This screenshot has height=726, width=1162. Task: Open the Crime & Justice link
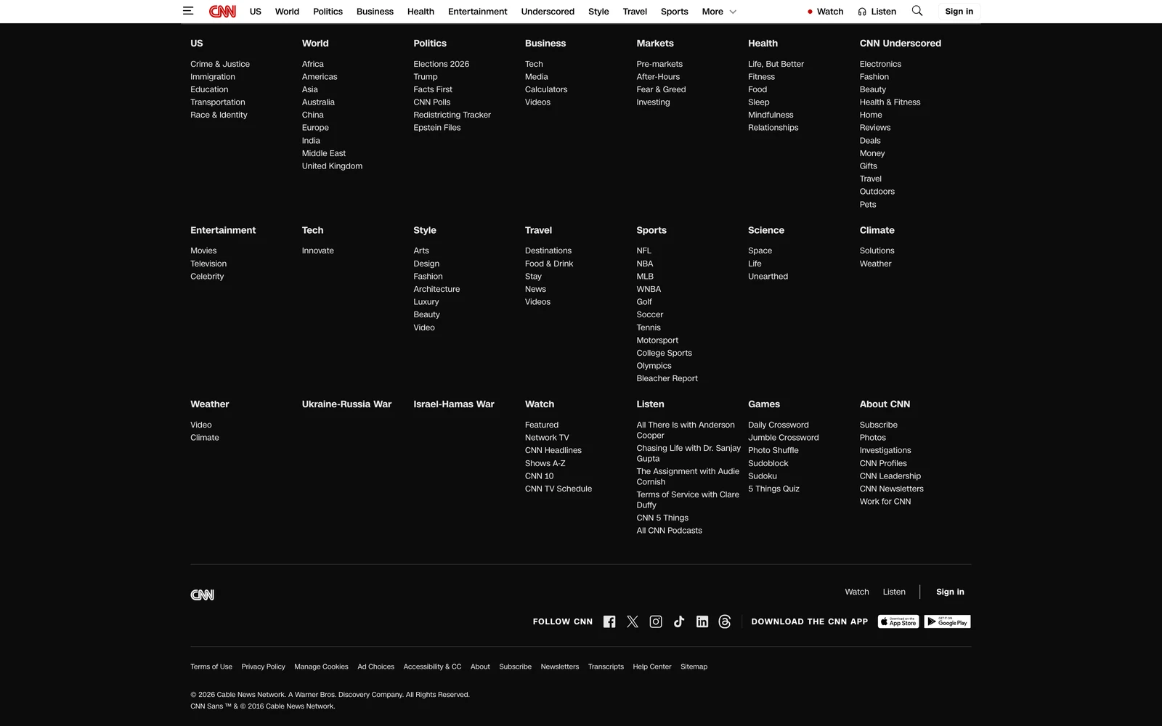pos(220,64)
